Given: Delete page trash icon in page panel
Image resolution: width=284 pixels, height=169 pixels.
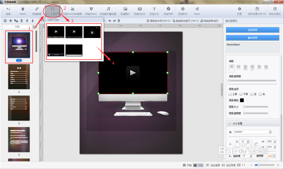Looking at the screenshot, I should [x=22, y=21].
